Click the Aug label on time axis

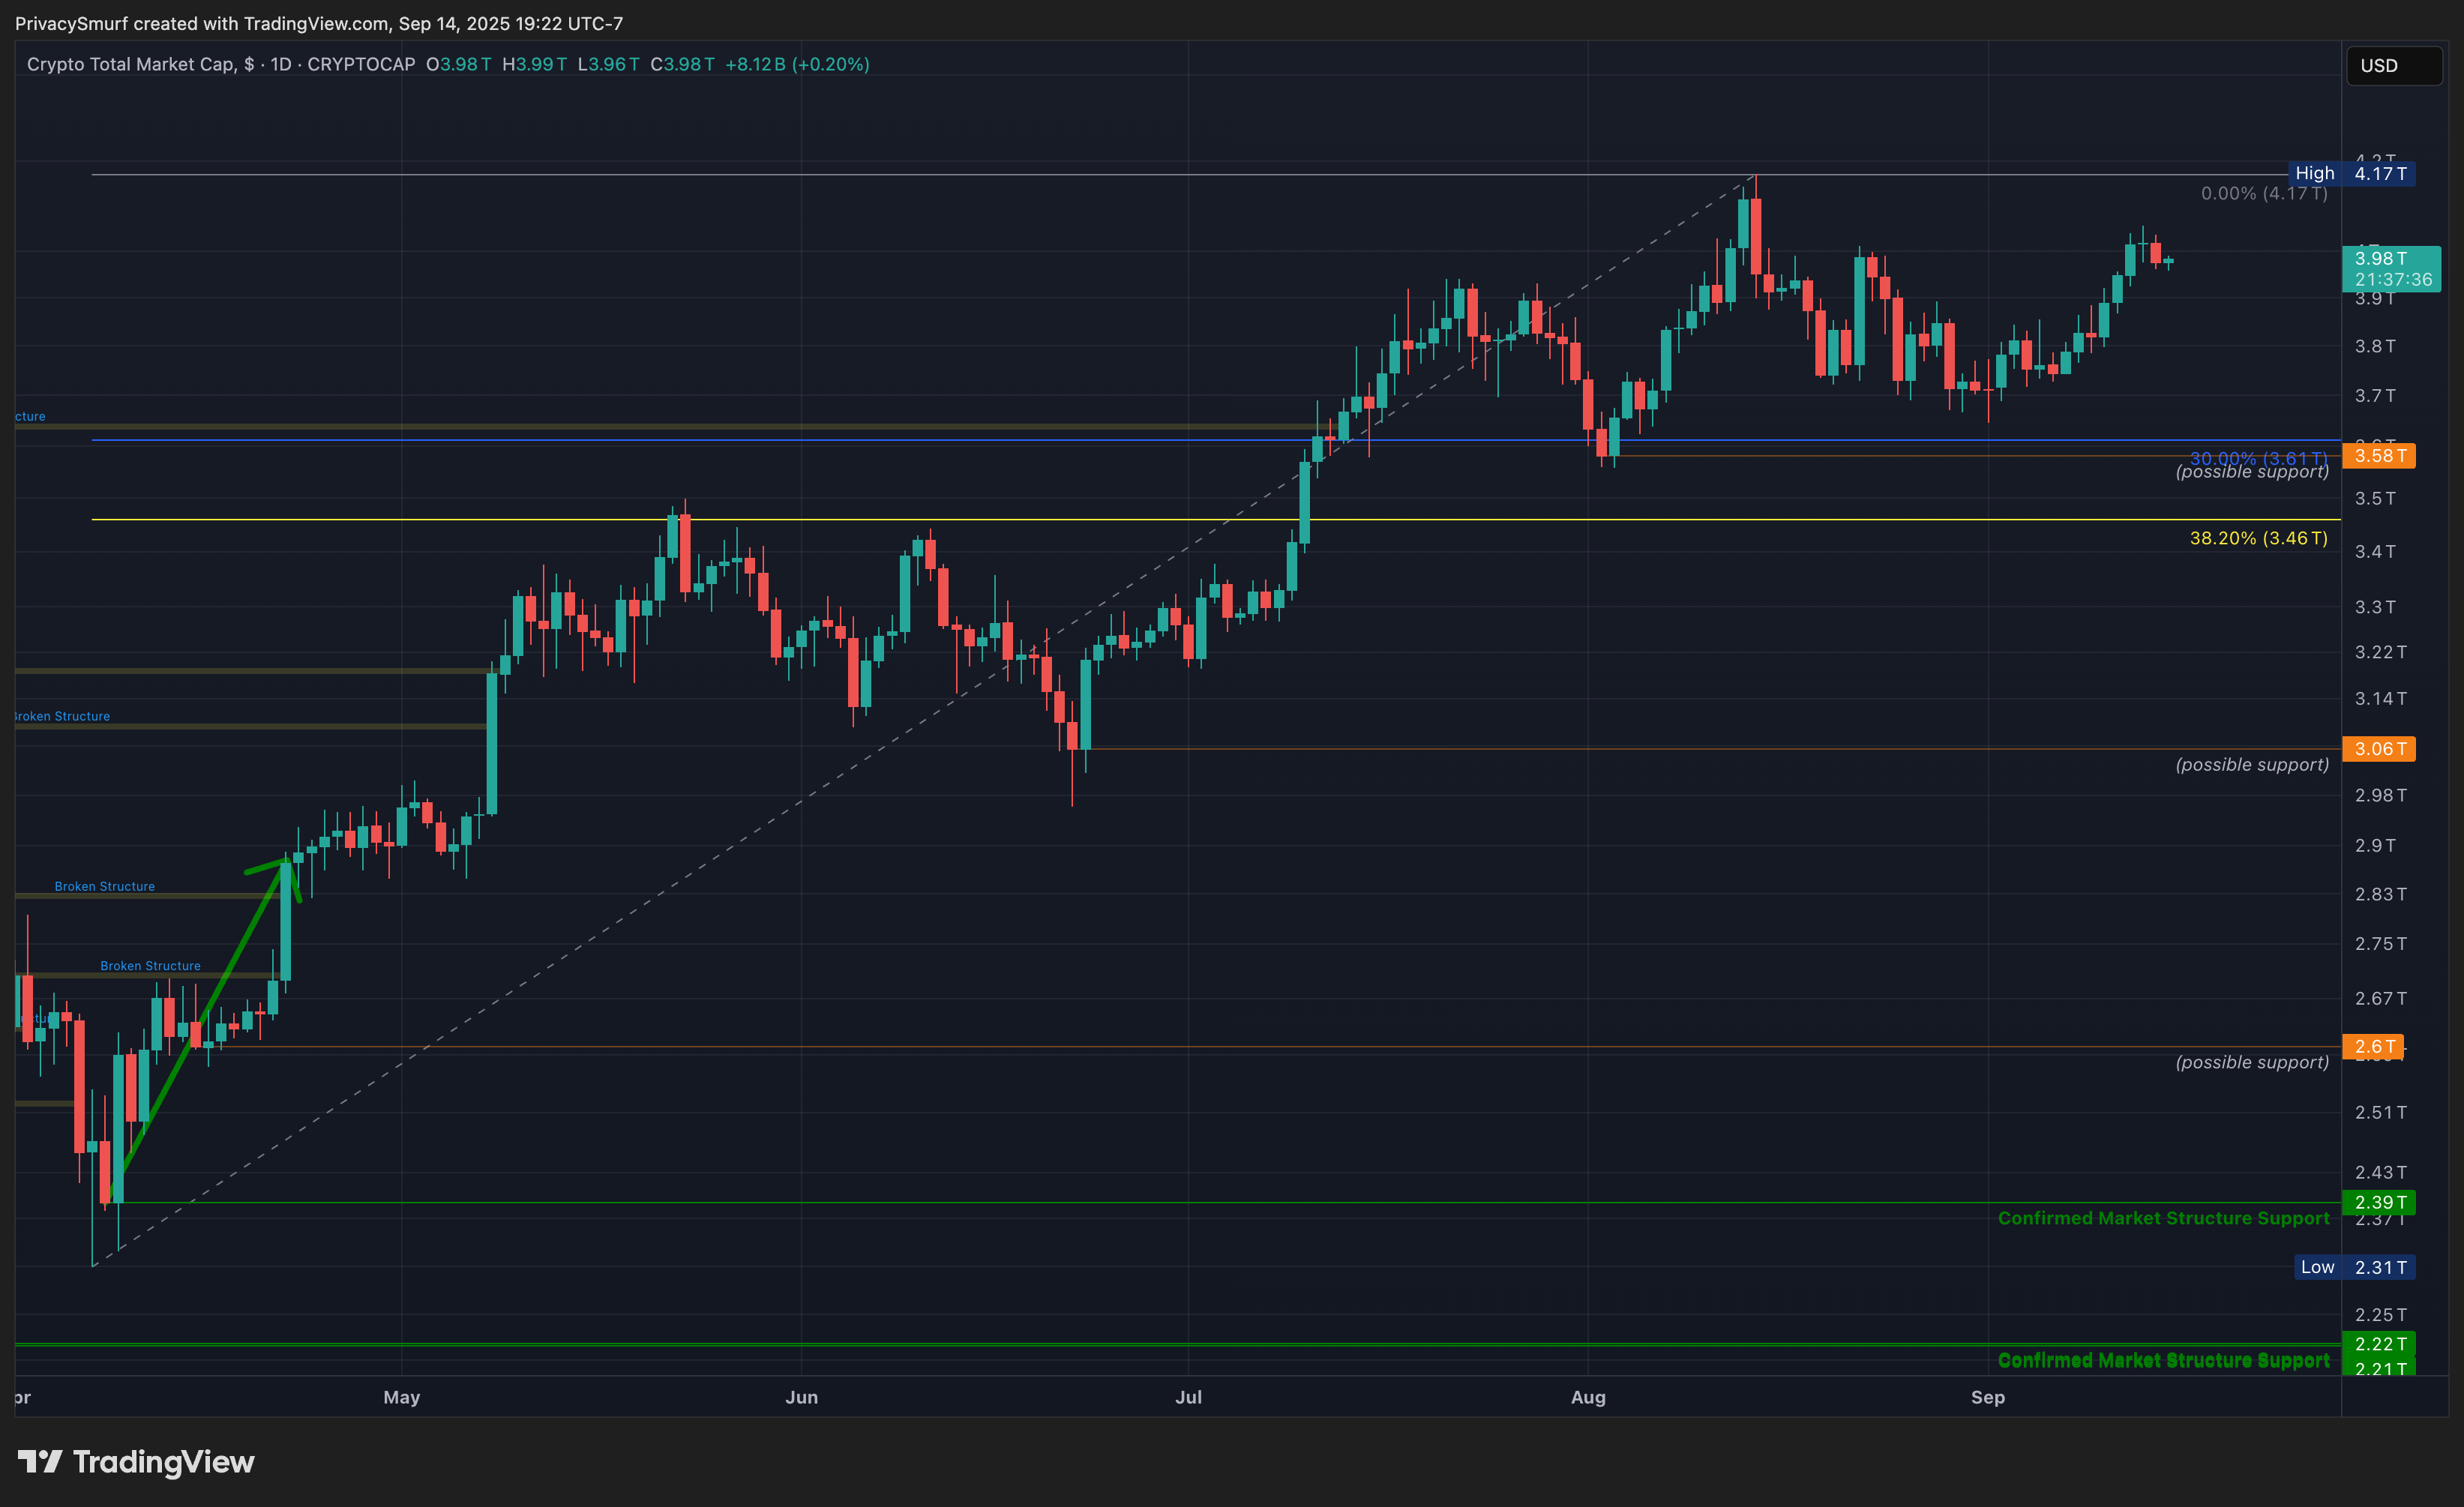1588,1397
